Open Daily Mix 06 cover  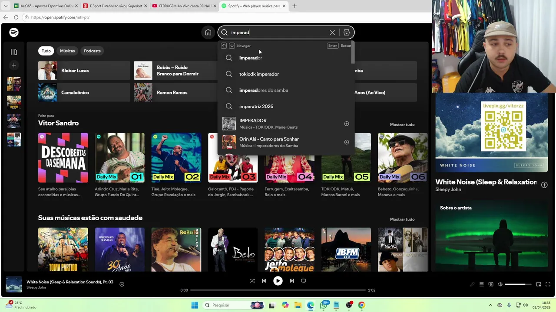pos(403,158)
